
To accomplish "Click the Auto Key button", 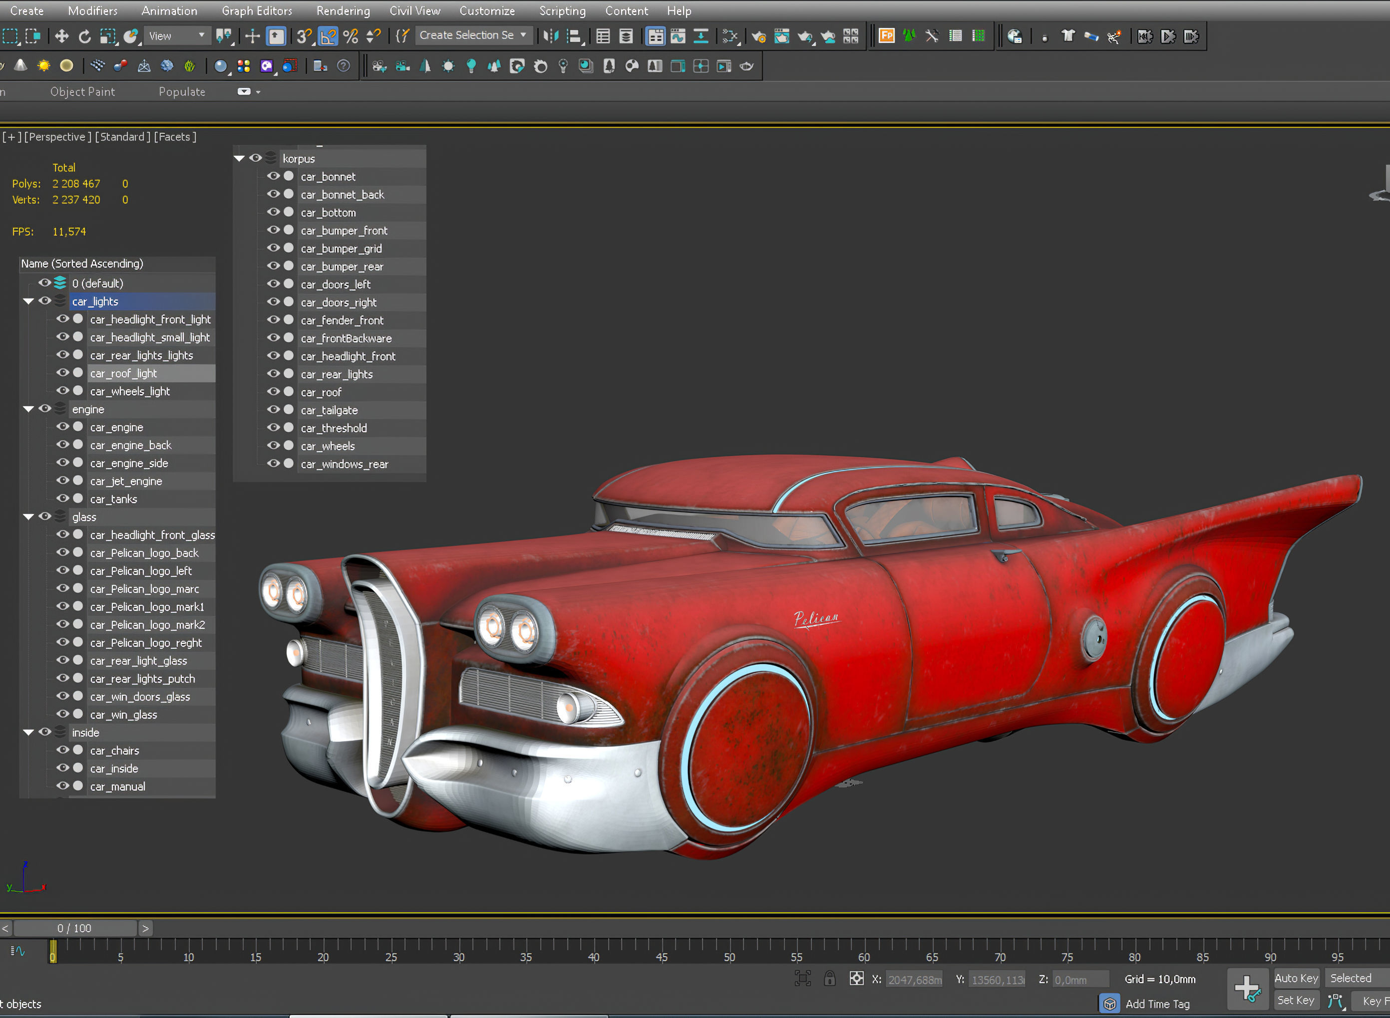I will (1296, 978).
